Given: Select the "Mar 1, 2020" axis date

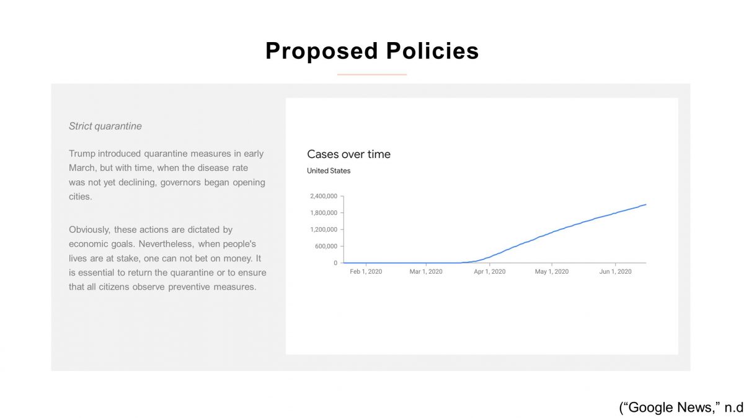Looking at the screenshot, I should pos(426,272).
